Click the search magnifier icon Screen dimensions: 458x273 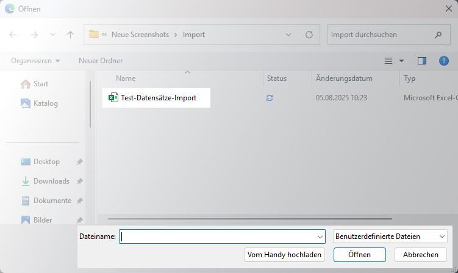click(x=438, y=35)
